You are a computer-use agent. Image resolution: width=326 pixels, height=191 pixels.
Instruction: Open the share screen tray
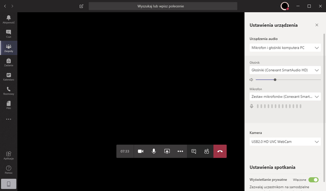click(167, 151)
